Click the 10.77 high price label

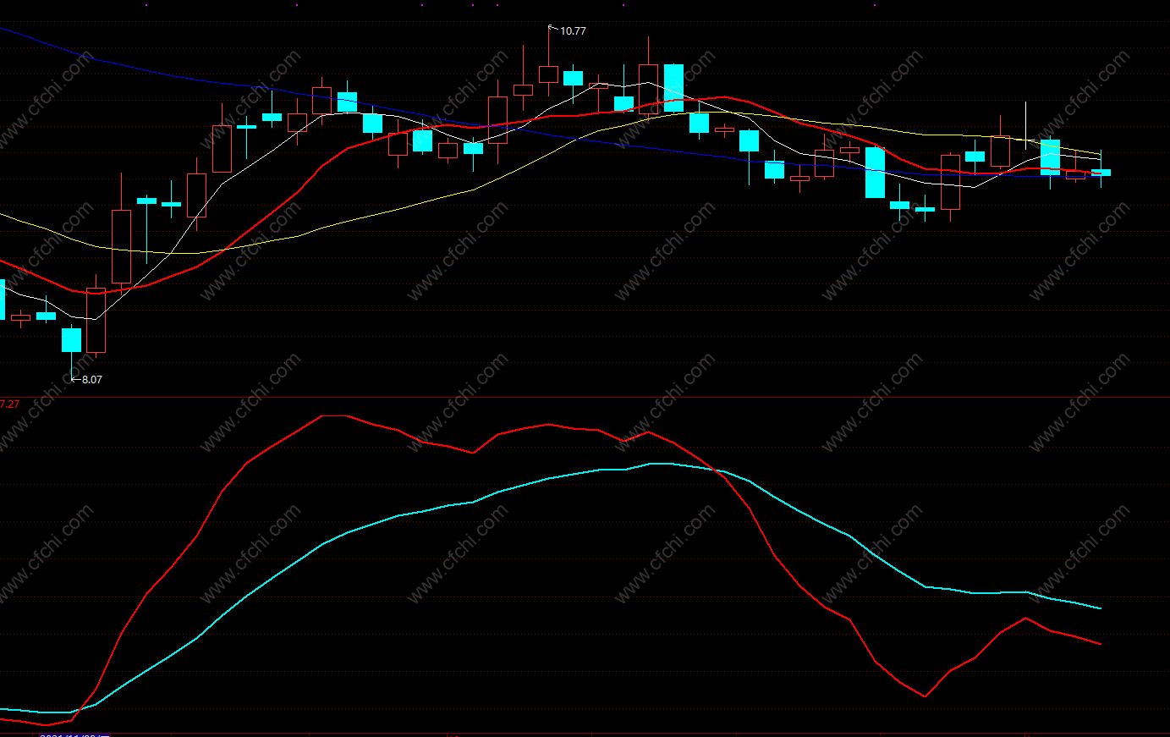[x=573, y=31]
